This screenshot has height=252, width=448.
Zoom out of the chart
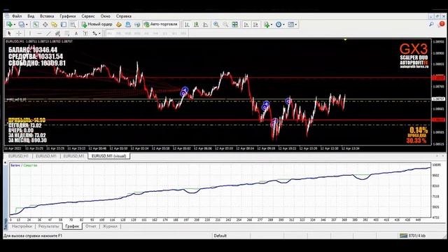coord(225,24)
